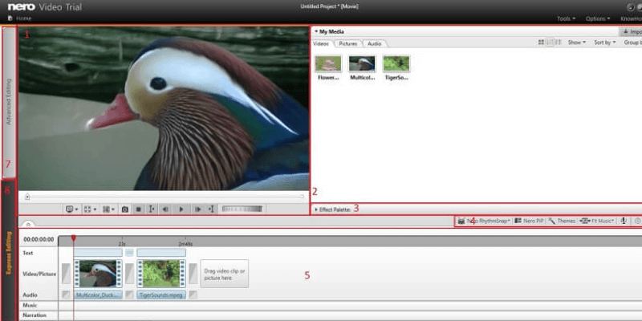Jump to the clip end marker

click(x=211, y=209)
